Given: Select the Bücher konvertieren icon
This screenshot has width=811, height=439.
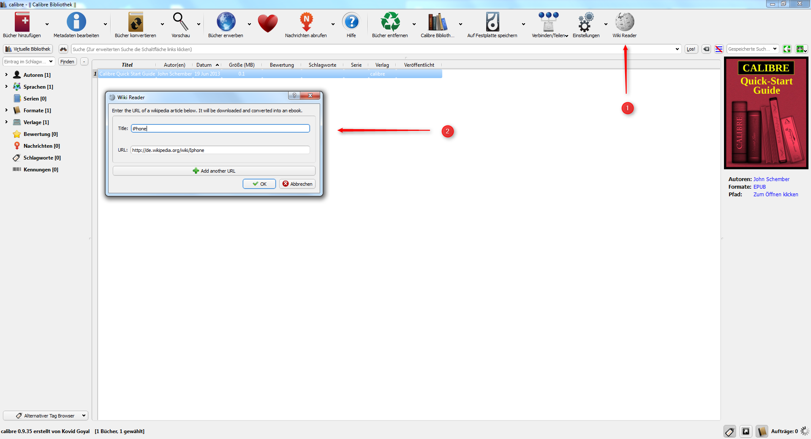Looking at the screenshot, I should click(136, 22).
